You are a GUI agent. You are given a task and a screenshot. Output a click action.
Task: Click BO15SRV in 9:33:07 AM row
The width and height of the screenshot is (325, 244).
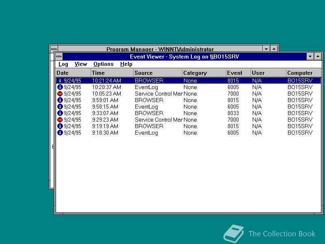point(300,113)
